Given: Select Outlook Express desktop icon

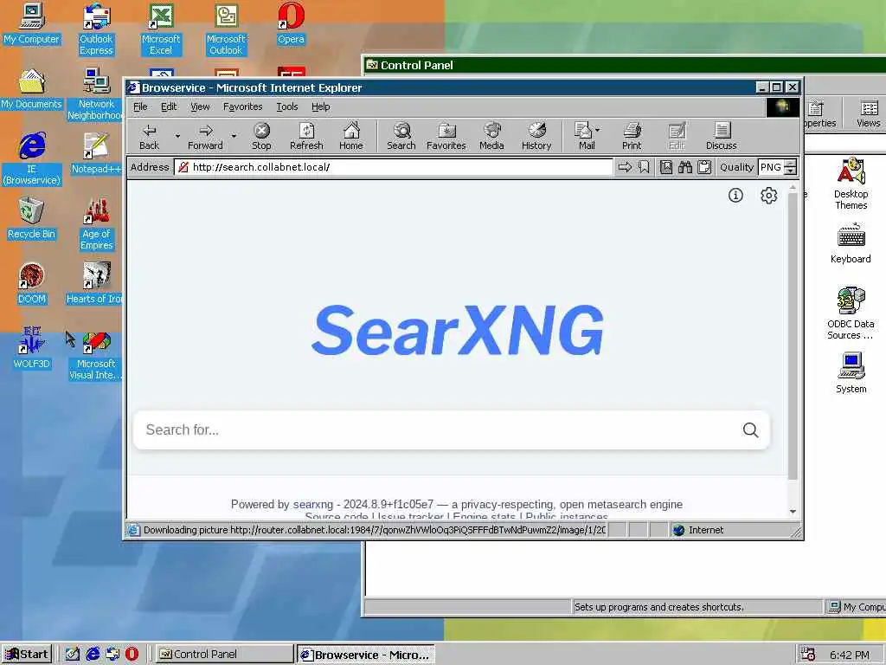Looking at the screenshot, I should 96,29.
